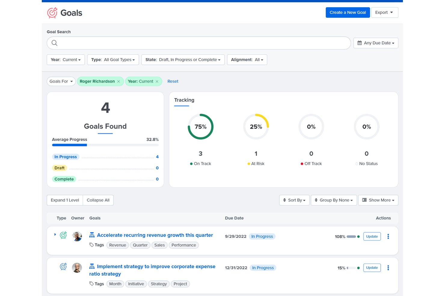The image size is (445, 296).
Task: Click Create a New Goal button
Action: point(348,12)
